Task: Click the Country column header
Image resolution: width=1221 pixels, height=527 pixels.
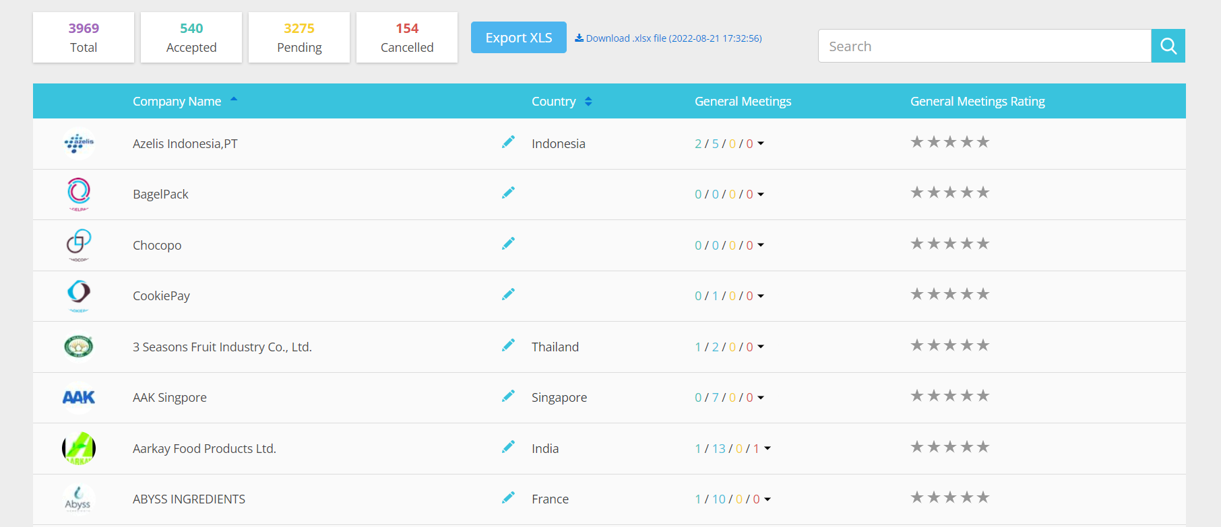Action: pos(554,102)
